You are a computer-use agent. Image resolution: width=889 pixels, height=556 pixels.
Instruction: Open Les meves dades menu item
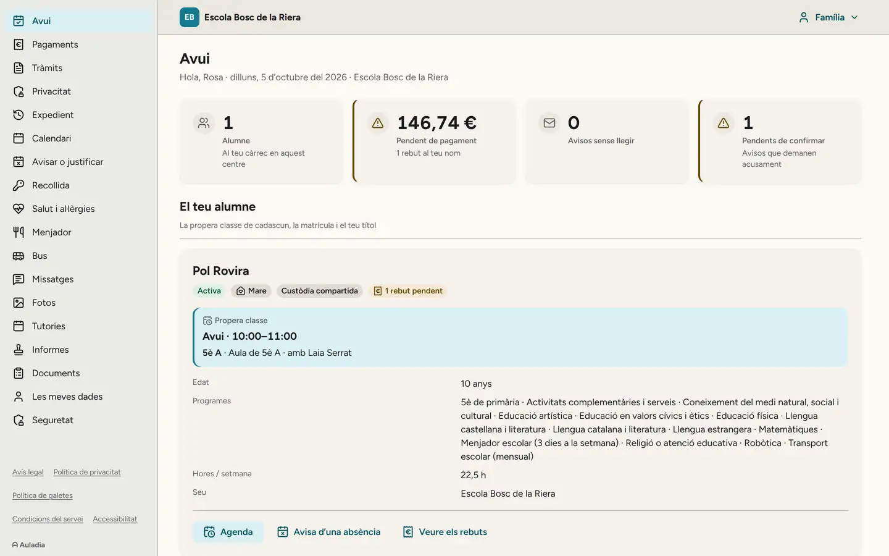coord(79,397)
